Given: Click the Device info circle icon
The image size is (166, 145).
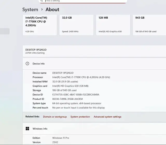Looking at the screenshot, I should (27, 64).
